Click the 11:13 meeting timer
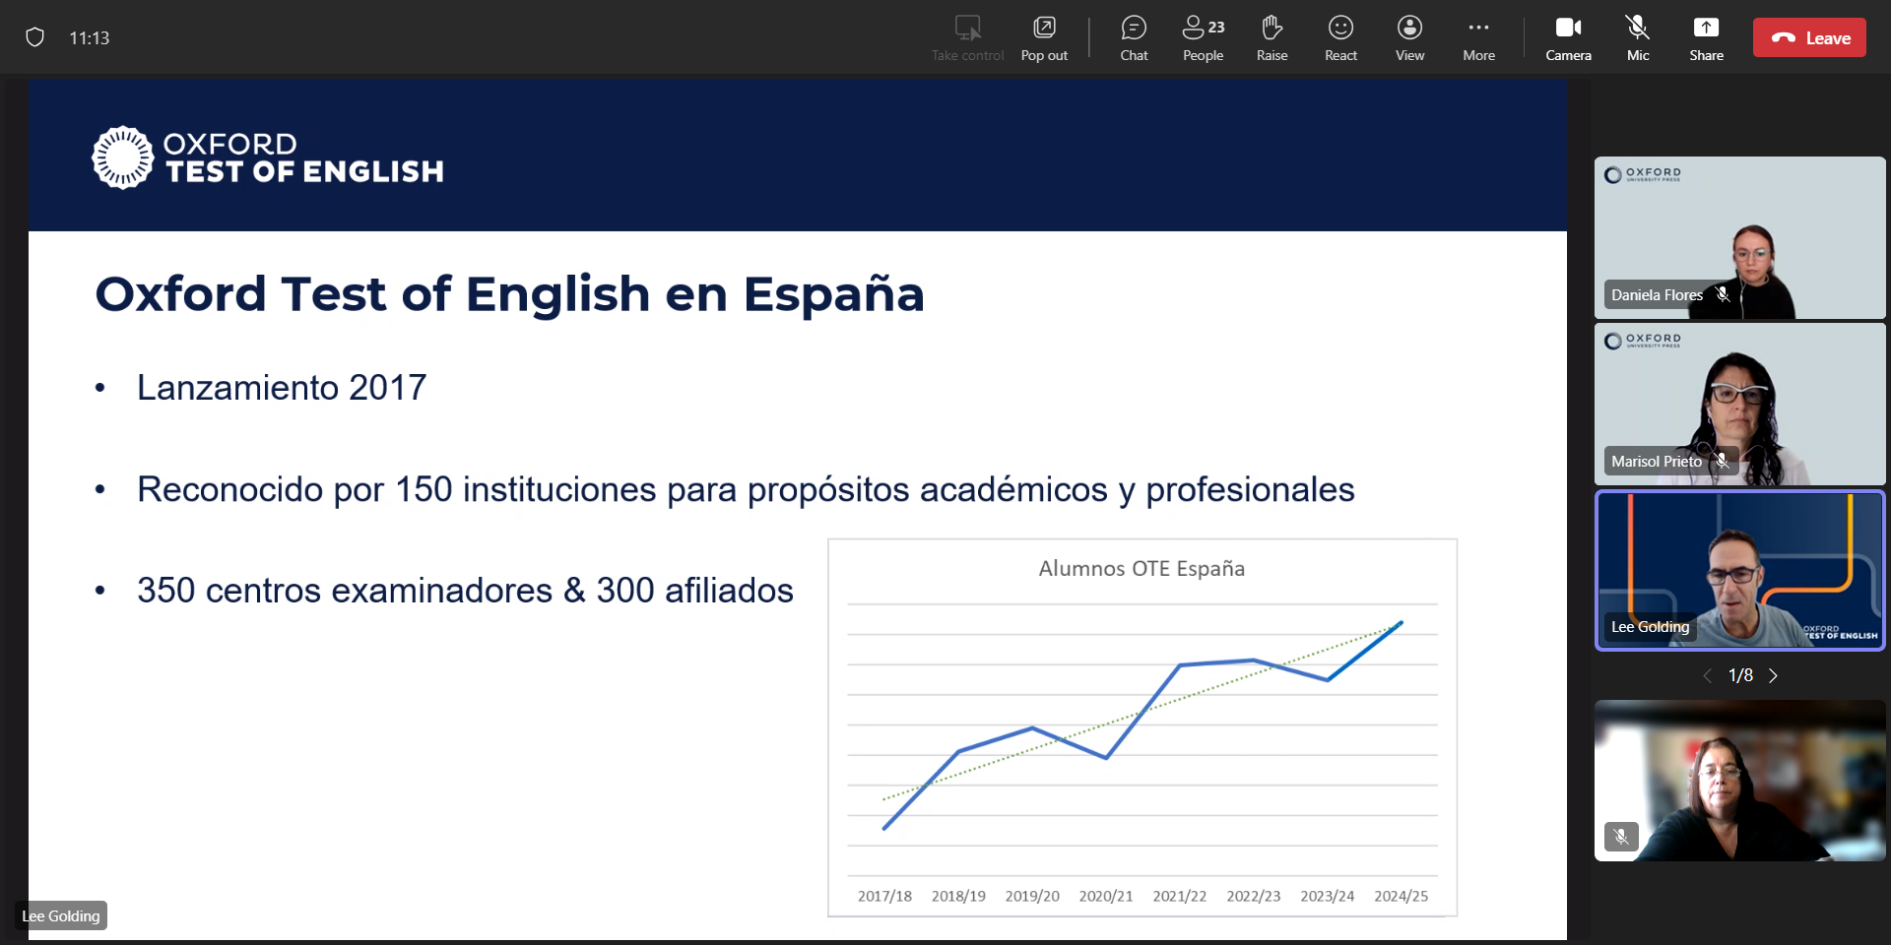This screenshot has height=945, width=1891. pyautogui.click(x=89, y=37)
